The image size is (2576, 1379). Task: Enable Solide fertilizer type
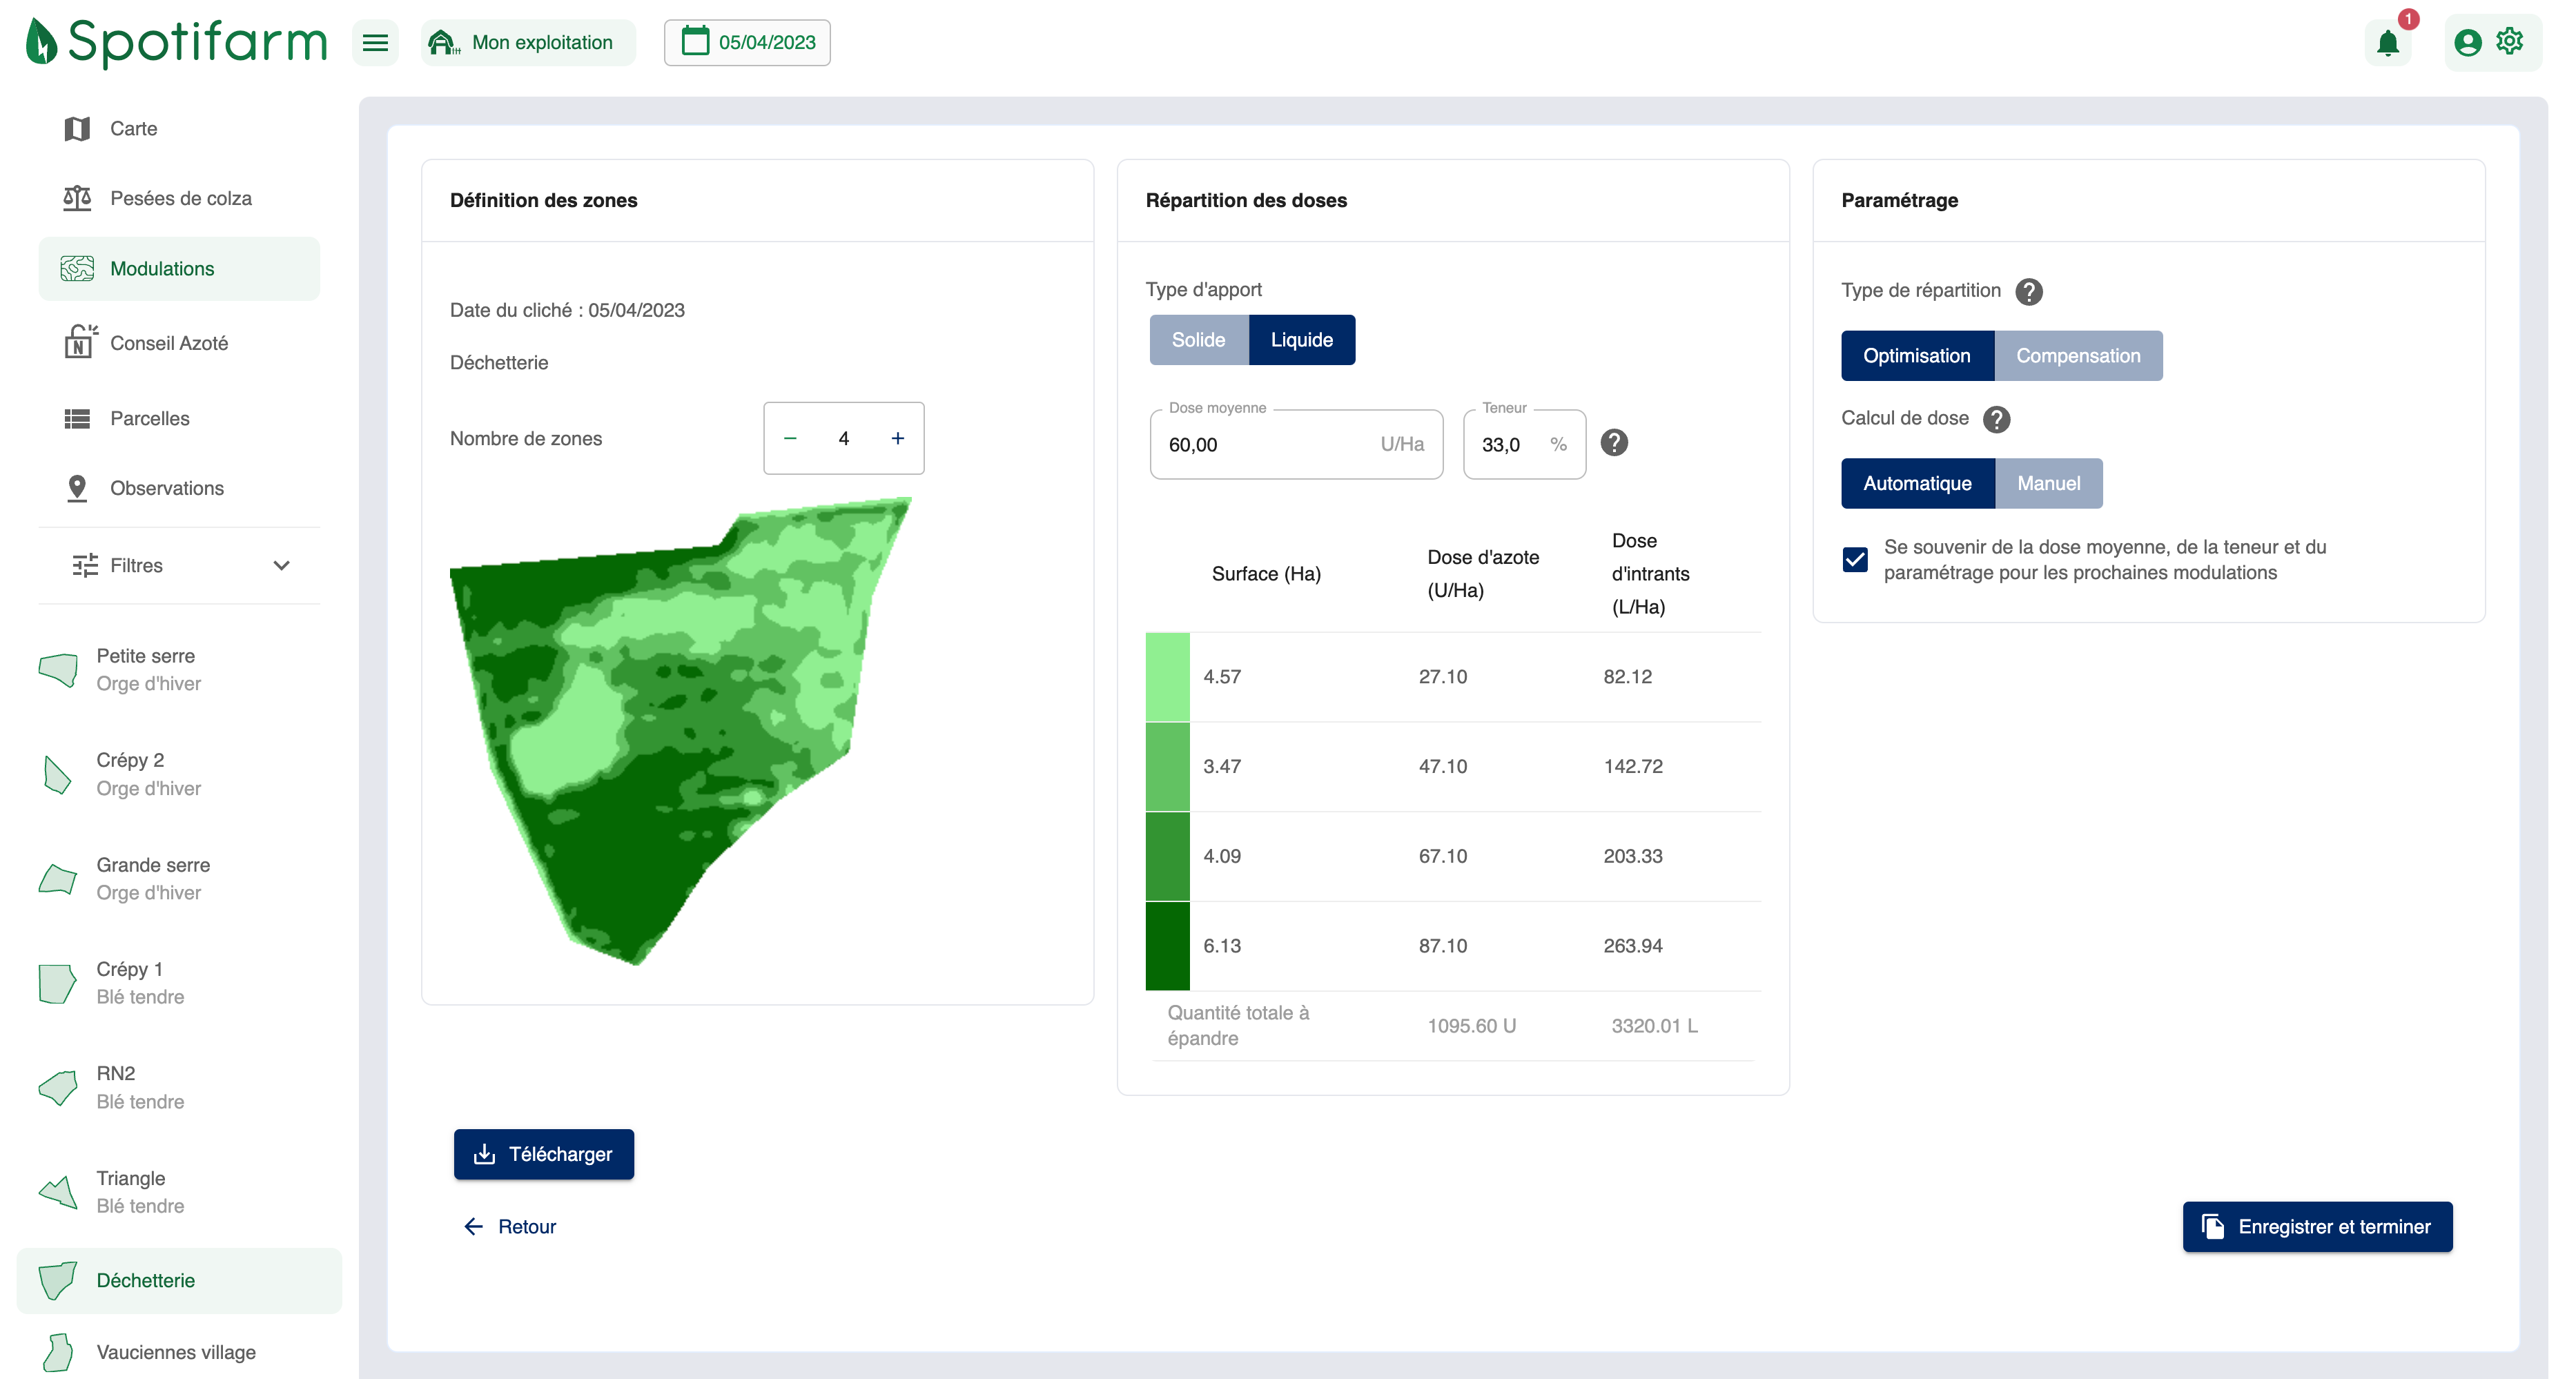1199,339
